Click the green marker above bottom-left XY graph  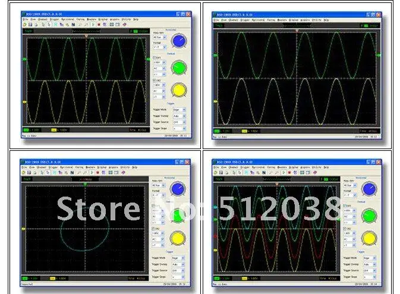click(85, 184)
